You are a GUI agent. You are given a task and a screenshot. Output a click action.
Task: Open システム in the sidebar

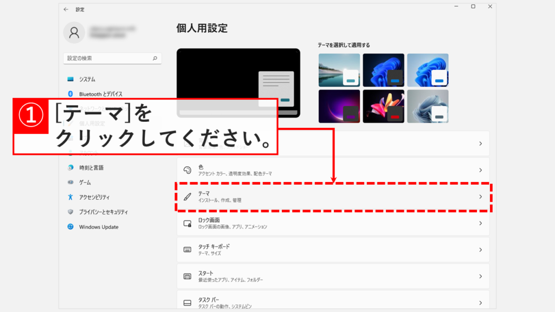coord(87,79)
